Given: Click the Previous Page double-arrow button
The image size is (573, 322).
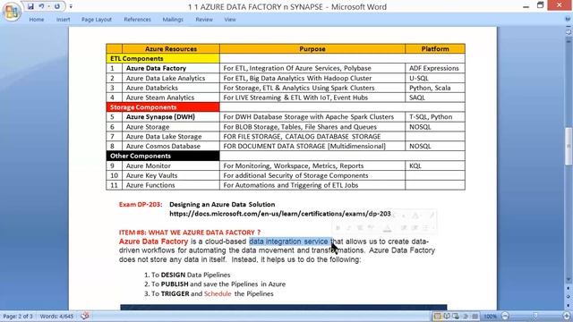Looking at the screenshot, I should [569, 288].
